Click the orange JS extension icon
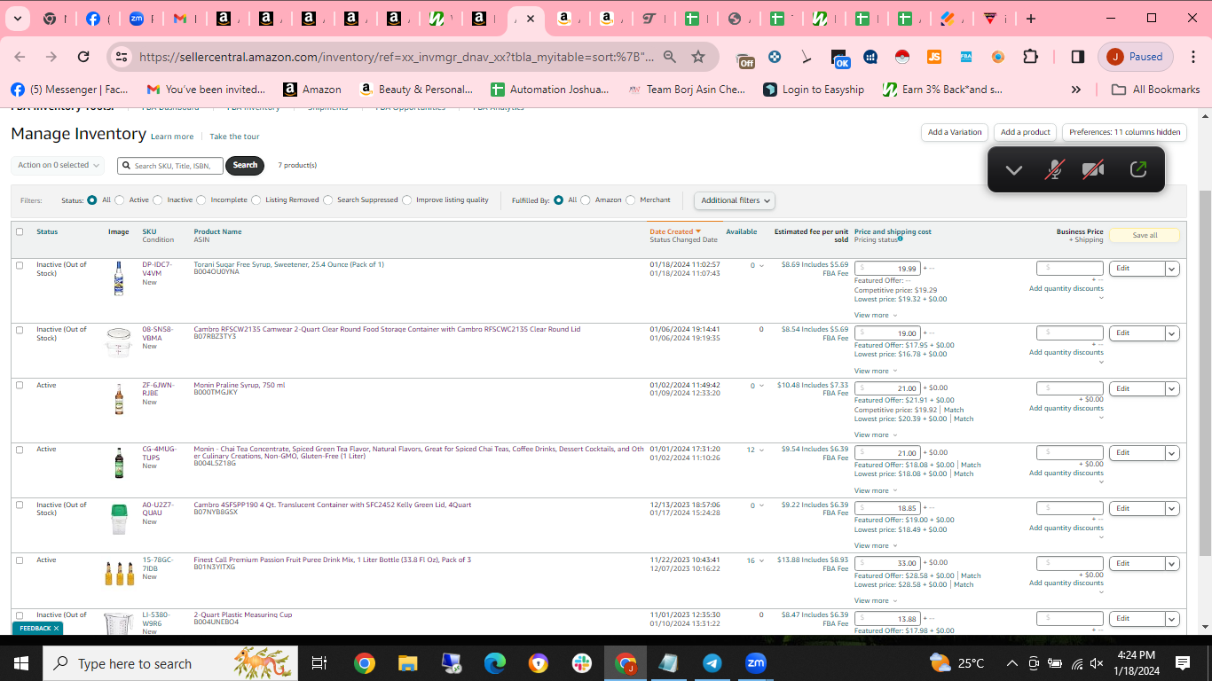The image size is (1212, 681). [x=934, y=57]
